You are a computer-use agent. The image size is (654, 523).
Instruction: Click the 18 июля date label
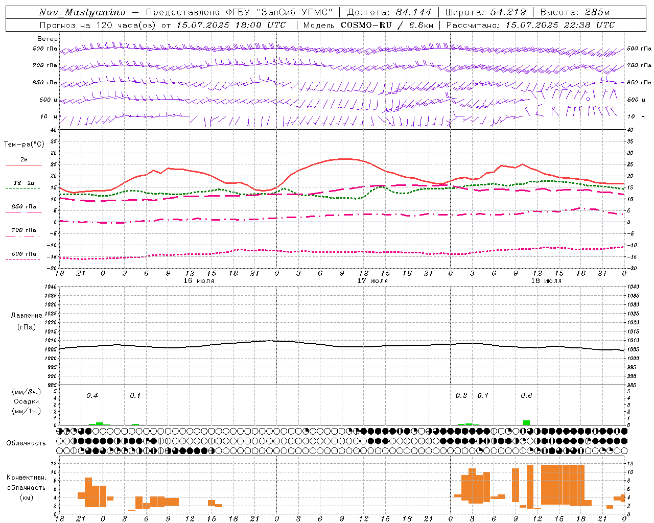(546, 281)
